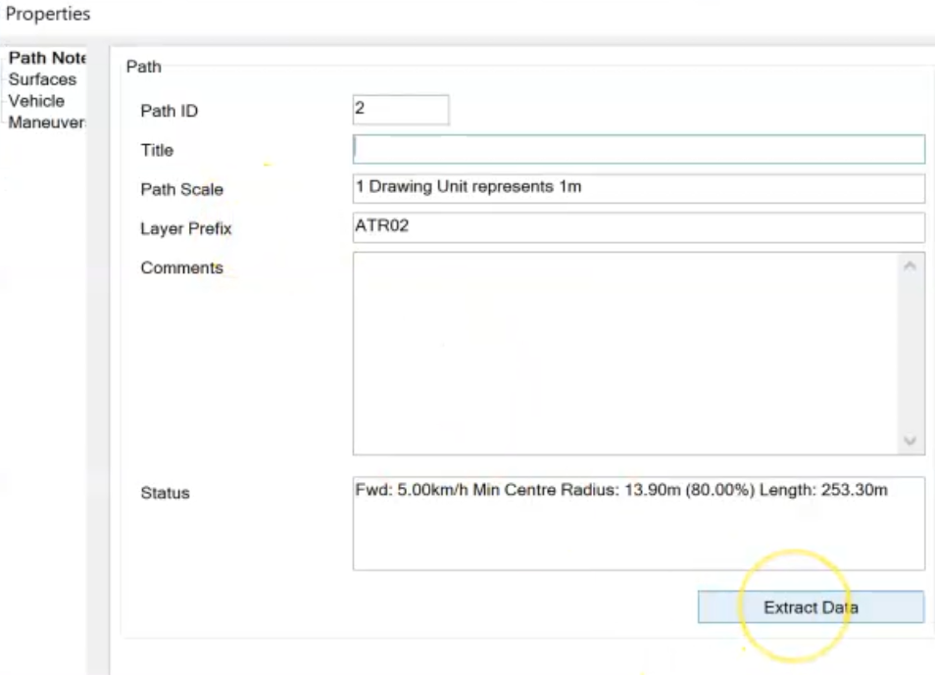Click the Status label
Screen dimensions: 935x675
[x=165, y=493]
